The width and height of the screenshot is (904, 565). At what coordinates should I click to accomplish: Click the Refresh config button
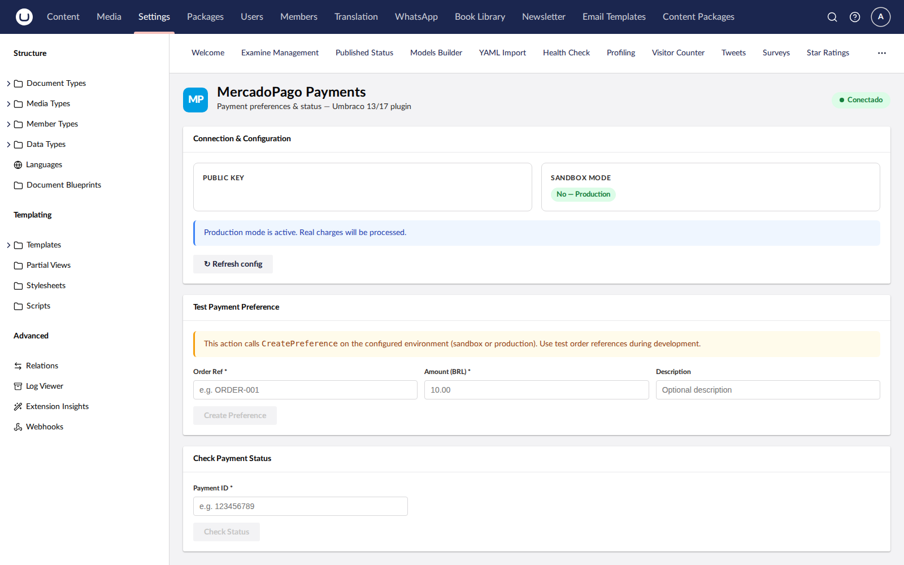pyautogui.click(x=233, y=264)
